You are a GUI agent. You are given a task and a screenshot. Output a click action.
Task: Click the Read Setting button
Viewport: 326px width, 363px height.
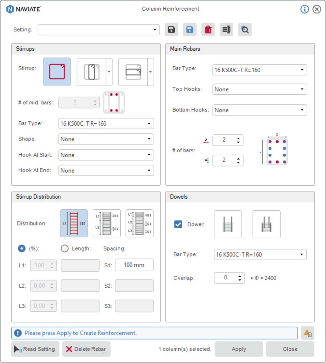(35, 349)
